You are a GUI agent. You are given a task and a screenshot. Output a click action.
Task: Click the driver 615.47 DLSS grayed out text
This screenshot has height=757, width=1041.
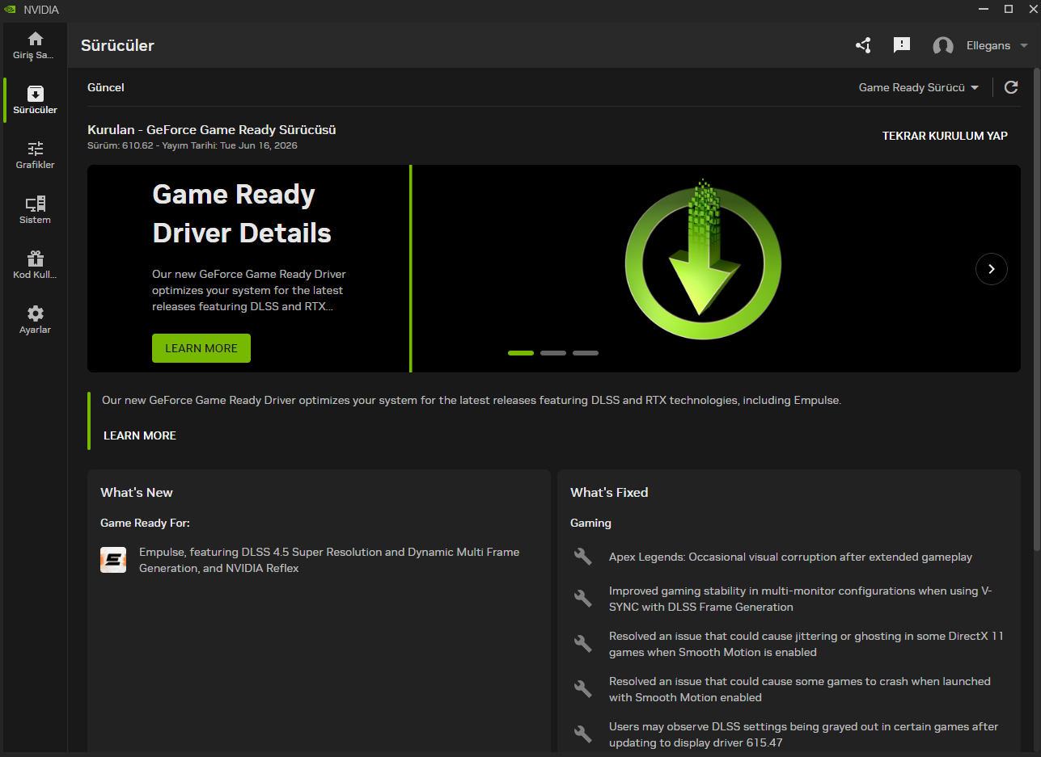(804, 734)
